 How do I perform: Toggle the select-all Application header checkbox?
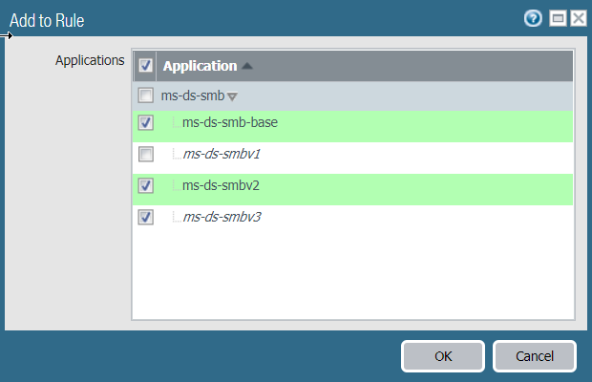pos(146,66)
